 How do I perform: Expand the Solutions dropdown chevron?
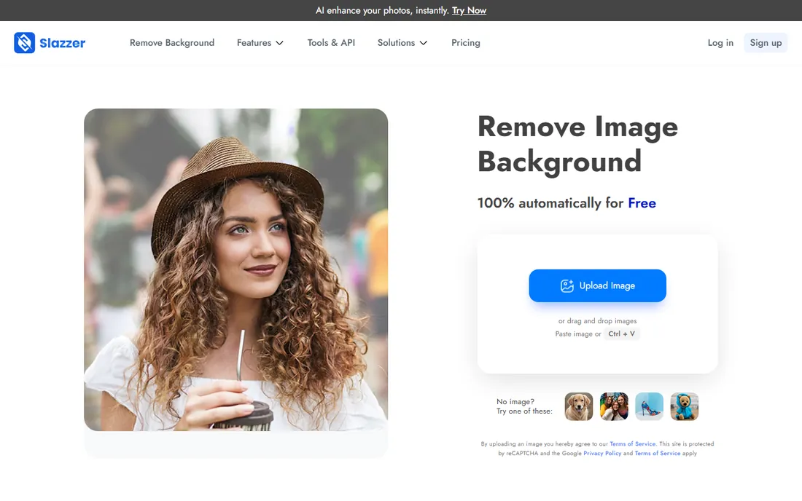423,43
